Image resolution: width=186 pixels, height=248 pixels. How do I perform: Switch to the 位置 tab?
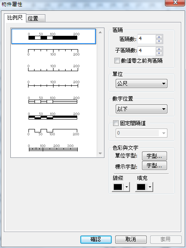tap(35, 19)
